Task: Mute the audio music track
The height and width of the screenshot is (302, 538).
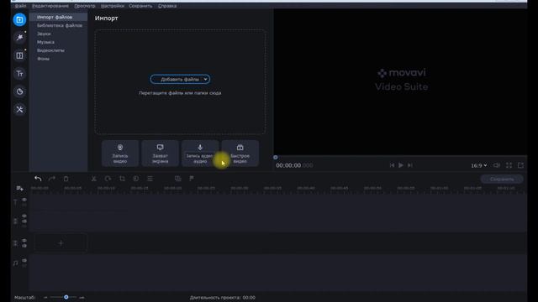Action: click(x=24, y=261)
